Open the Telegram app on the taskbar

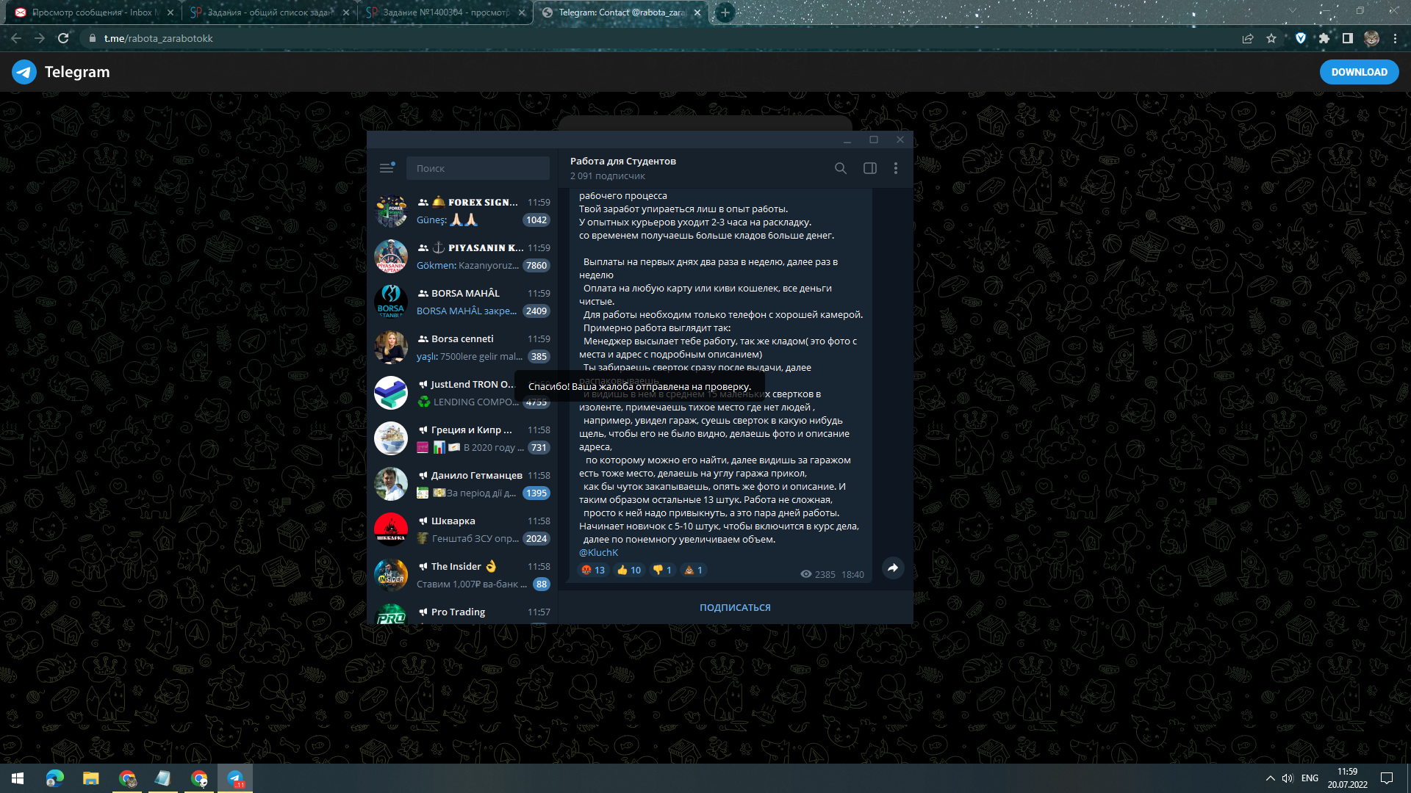[235, 778]
